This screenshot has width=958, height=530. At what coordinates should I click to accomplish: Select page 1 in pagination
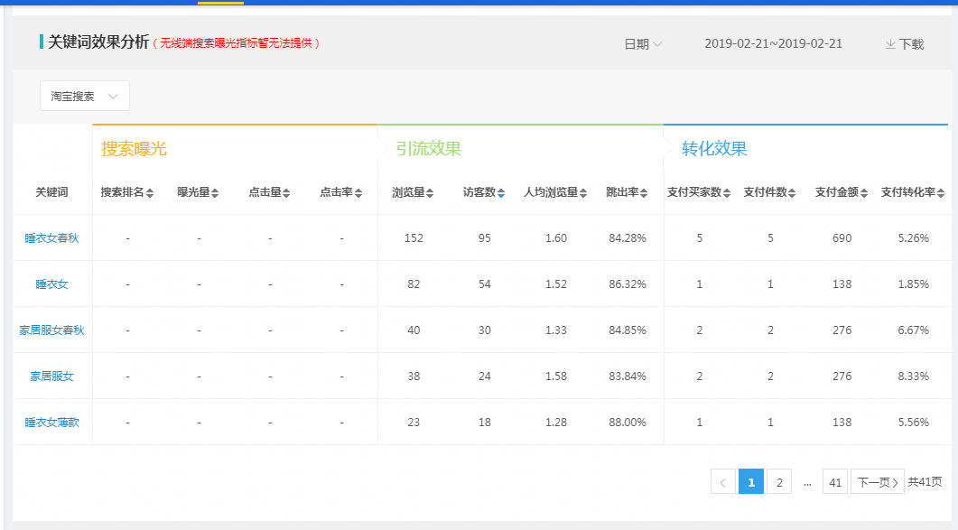click(x=751, y=482)
